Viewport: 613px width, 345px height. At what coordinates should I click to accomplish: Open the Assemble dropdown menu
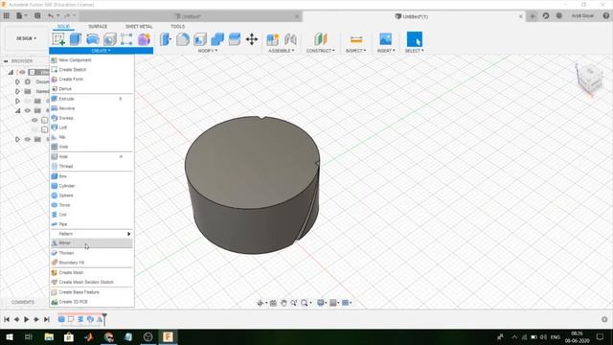281,51
